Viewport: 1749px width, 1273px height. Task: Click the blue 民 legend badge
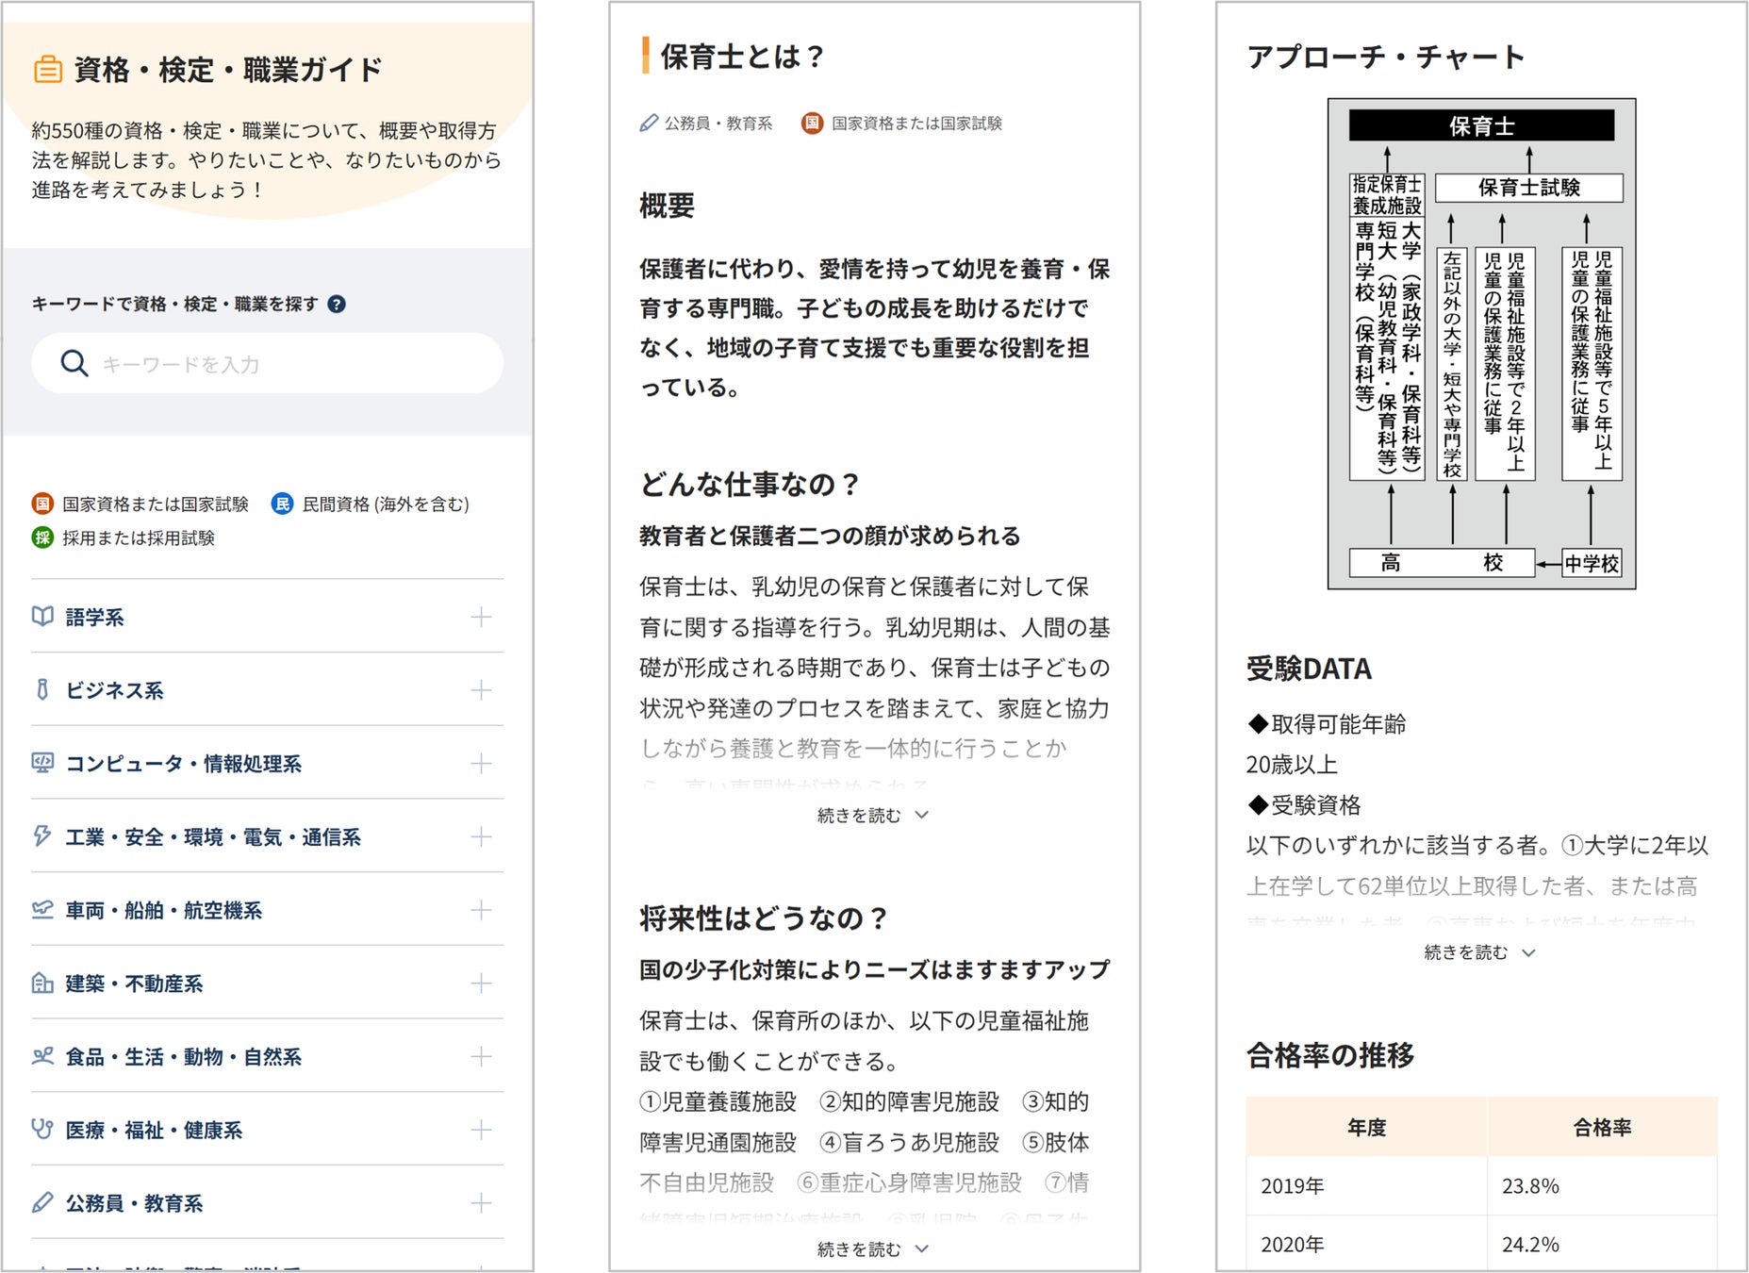282,504
